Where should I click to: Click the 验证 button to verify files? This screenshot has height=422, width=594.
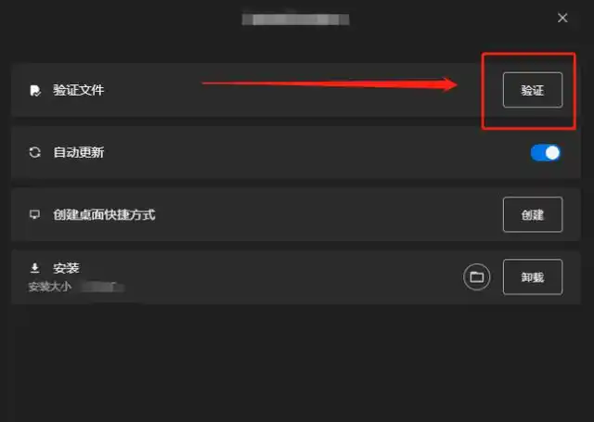click(532, 90)
